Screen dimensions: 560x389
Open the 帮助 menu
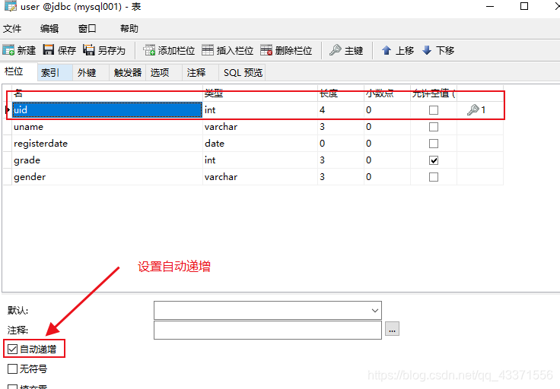click(129, 29)
